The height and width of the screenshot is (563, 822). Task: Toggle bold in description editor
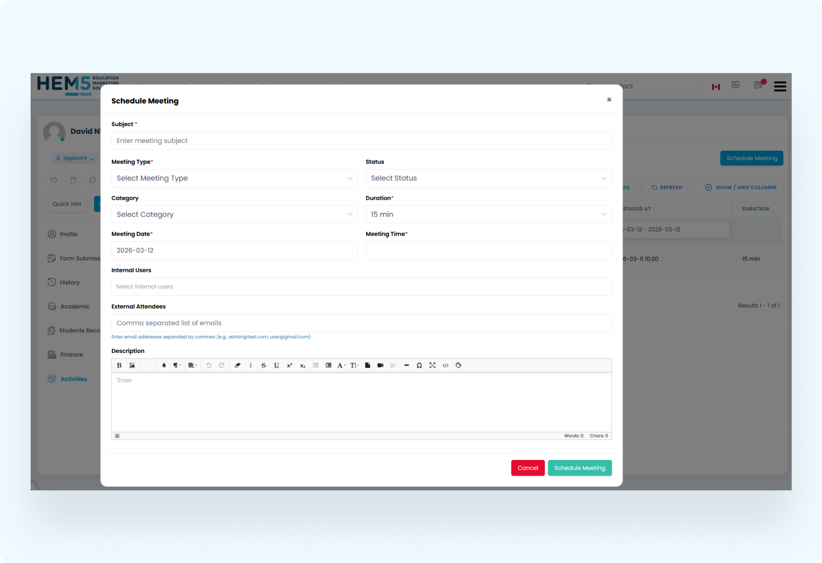(x=119, y=365)
